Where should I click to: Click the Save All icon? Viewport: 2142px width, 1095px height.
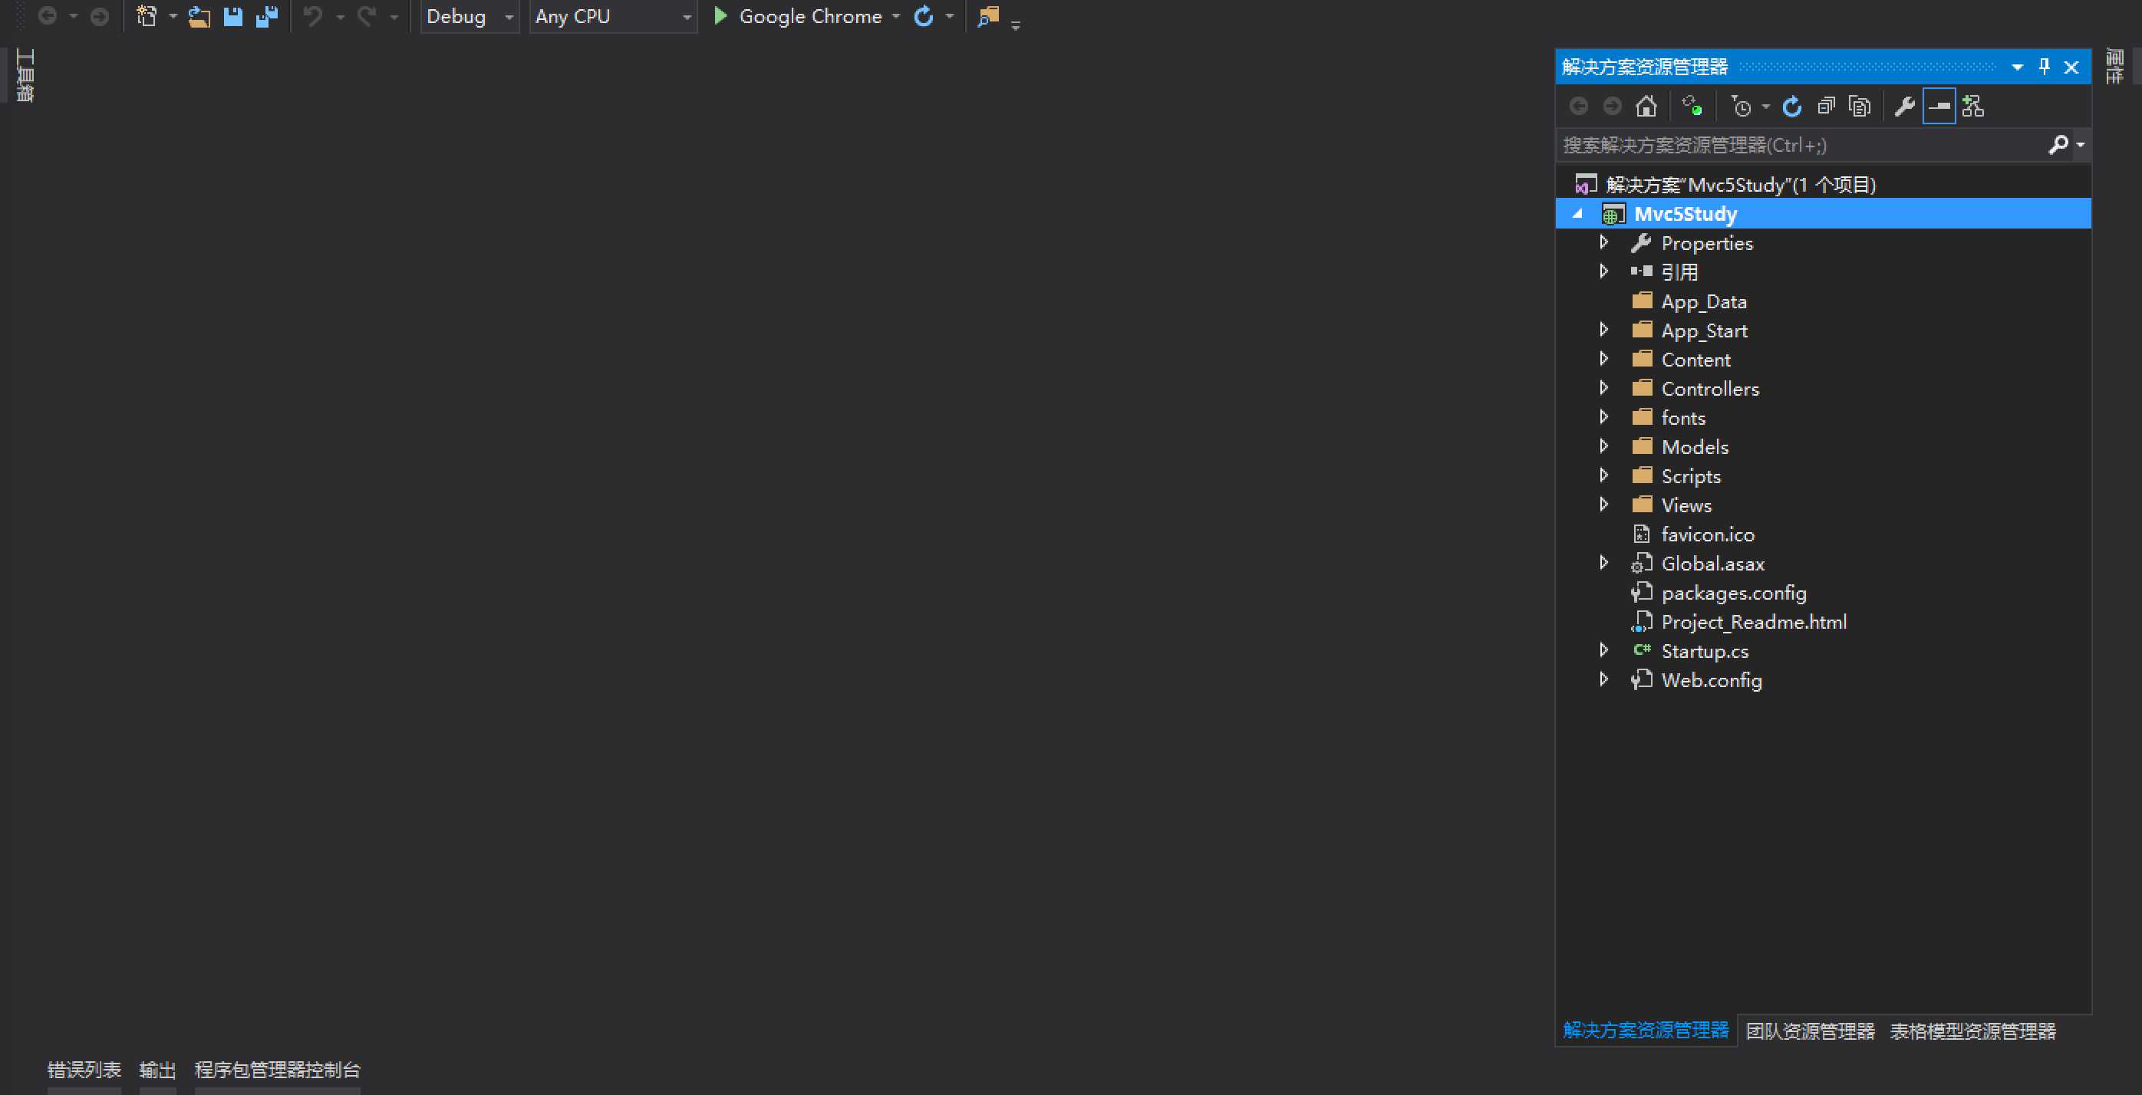[267, 16]
